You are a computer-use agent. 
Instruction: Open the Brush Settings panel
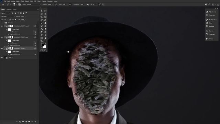click(211, 20)
